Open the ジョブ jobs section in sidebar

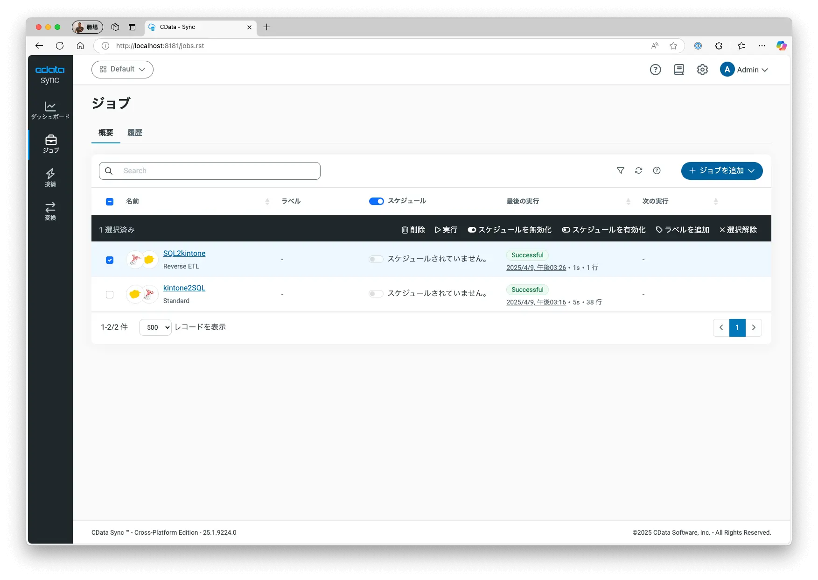pos(51,144)
